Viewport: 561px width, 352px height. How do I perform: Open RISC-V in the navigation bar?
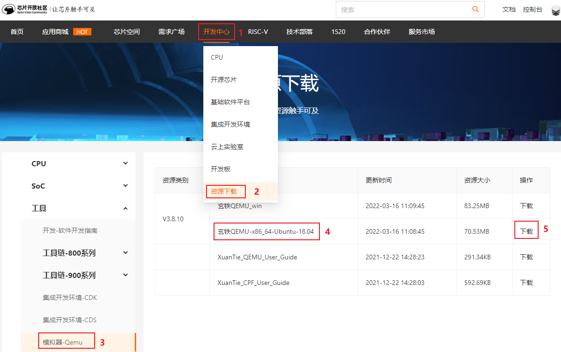pos(258,32)
